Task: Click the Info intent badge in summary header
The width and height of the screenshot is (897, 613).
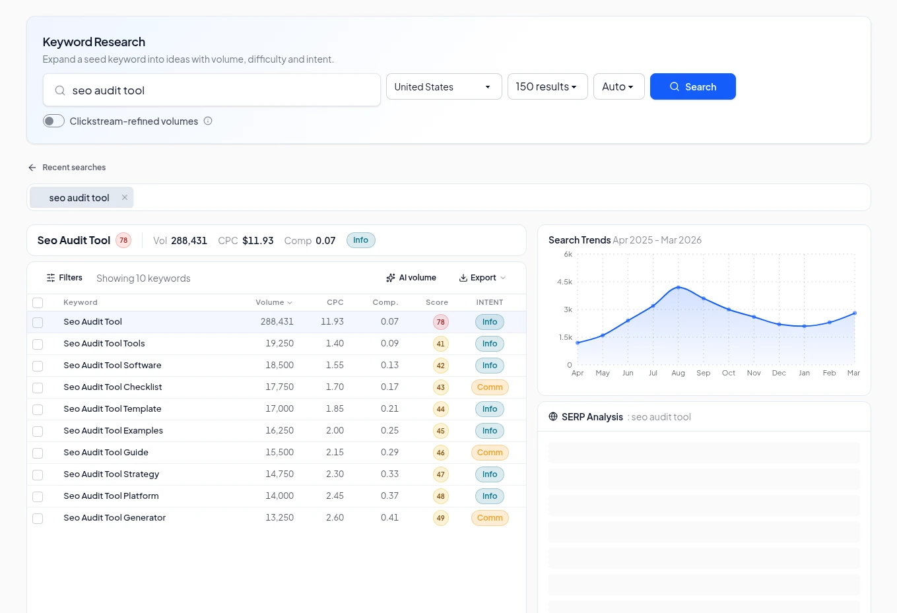Action: (360, 240)
